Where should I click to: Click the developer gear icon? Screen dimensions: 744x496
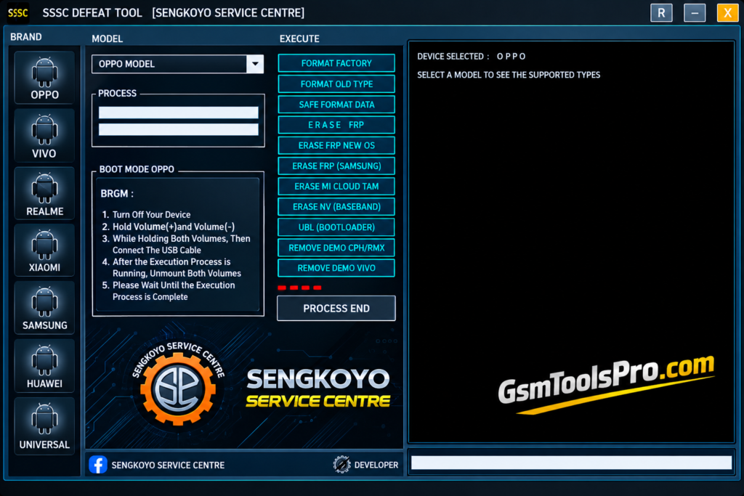(x=341, y=465)
